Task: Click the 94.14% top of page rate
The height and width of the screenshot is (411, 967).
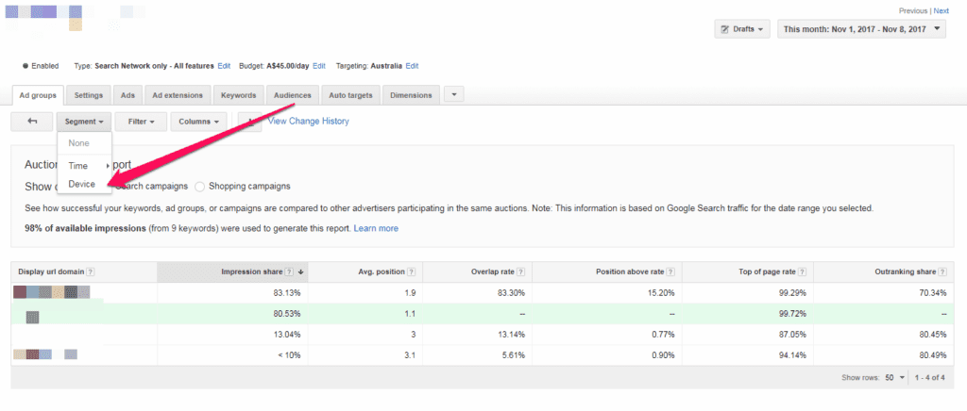Action: 792,355
